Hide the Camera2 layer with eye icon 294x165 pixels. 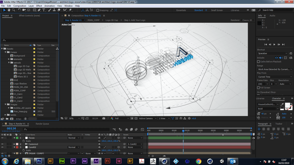[x=2, y=144]
